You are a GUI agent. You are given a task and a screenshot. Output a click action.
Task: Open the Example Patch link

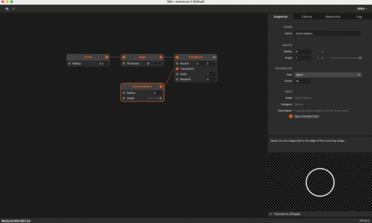tap(307, 116)
